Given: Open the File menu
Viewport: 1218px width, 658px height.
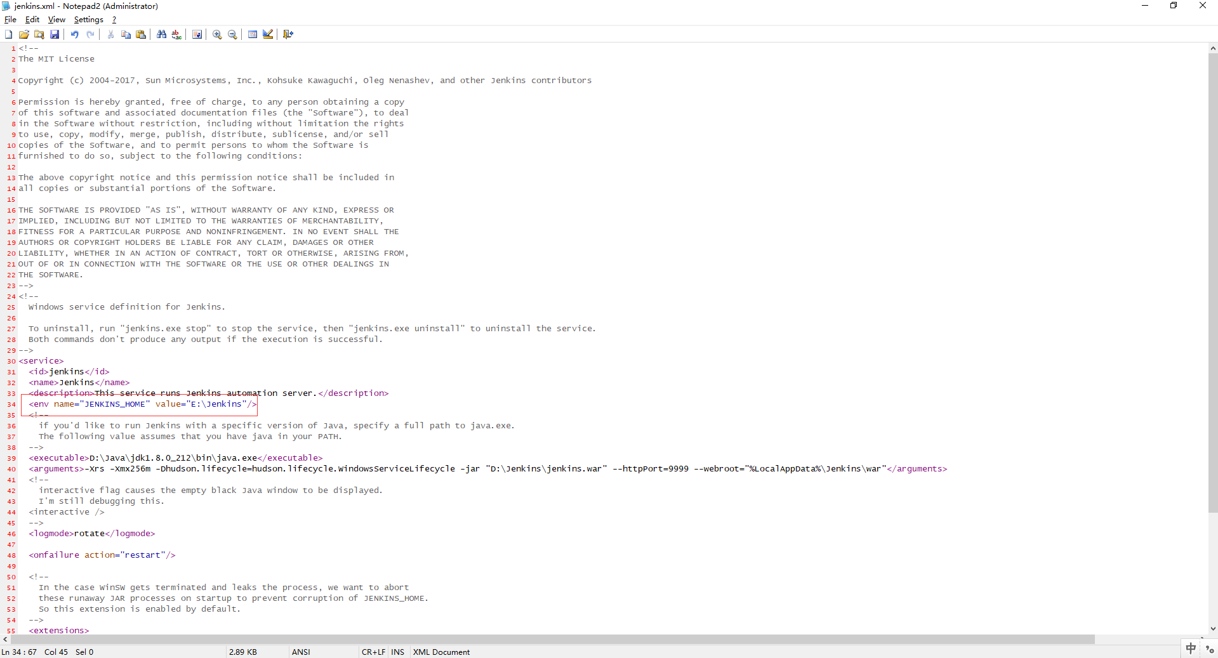Looking at the screenshot, I should (x=10, y=20).
